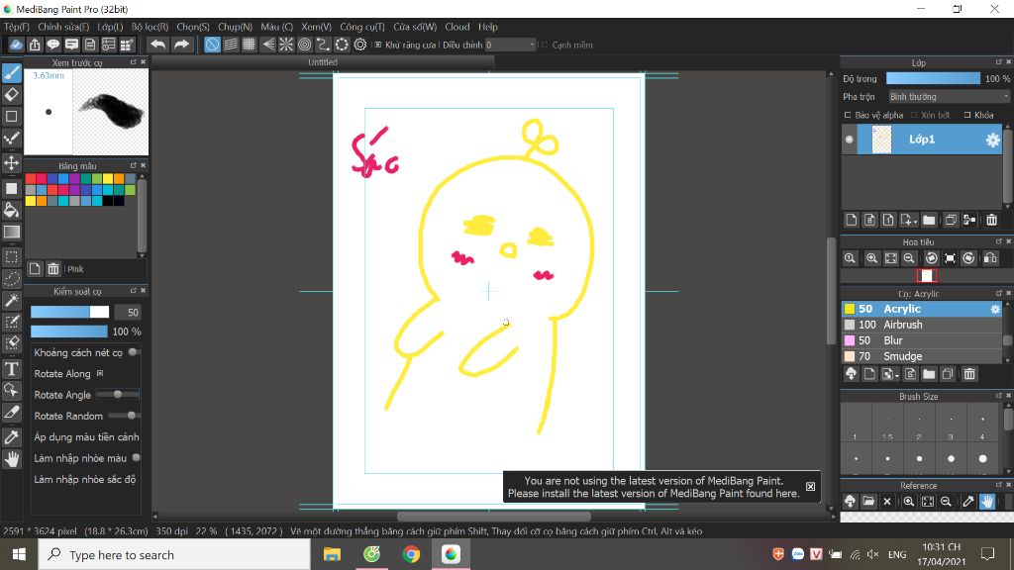Zoom in using Navigator panel icon
Screen dimensions: 1014x570
point(871,258)
